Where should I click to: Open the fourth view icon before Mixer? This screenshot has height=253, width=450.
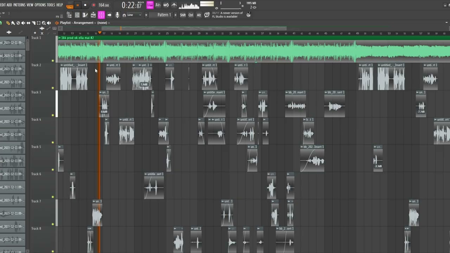(x=93, y=15)
